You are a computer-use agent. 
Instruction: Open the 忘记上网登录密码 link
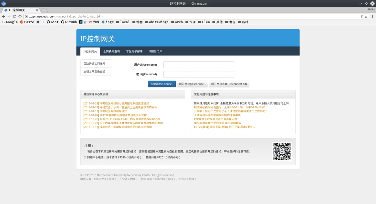[94, 72]
